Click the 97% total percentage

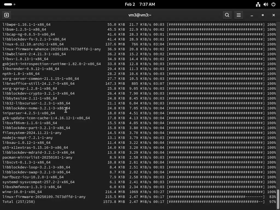click(x=273, y=202)
